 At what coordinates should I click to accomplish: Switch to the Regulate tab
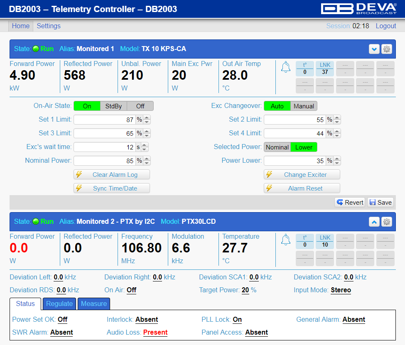click(59, 303)
